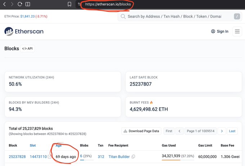Click the Blocks by MEV Builders 94.3% value
Image resolution: width=245 pixels, height=166 pixels.
click(x=15, y=109)
